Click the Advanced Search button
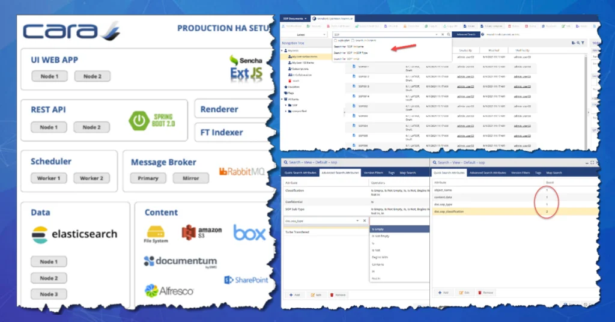Viewport: 615px width, 322px height. tap(466, 34)
